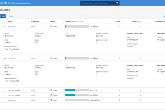The image size is (165, 110).
Task: Expand the host_lun_backfill_2 row
Action: [5, 95]
